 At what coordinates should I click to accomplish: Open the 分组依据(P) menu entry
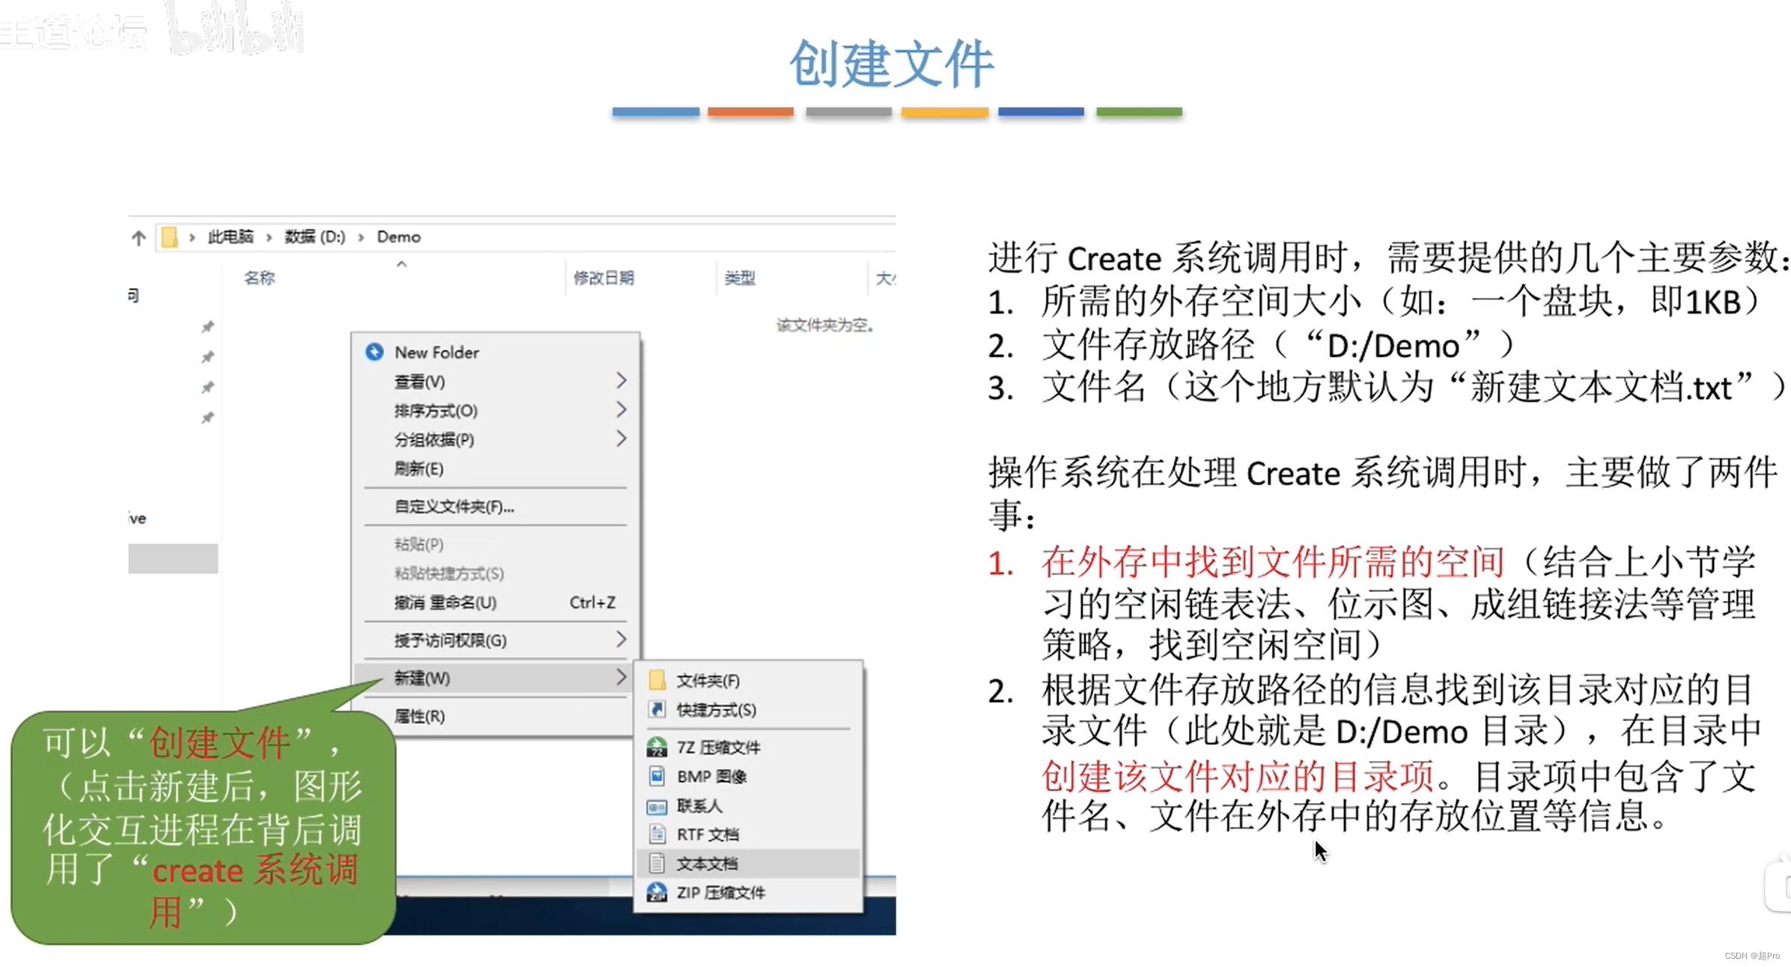[496, 439]
